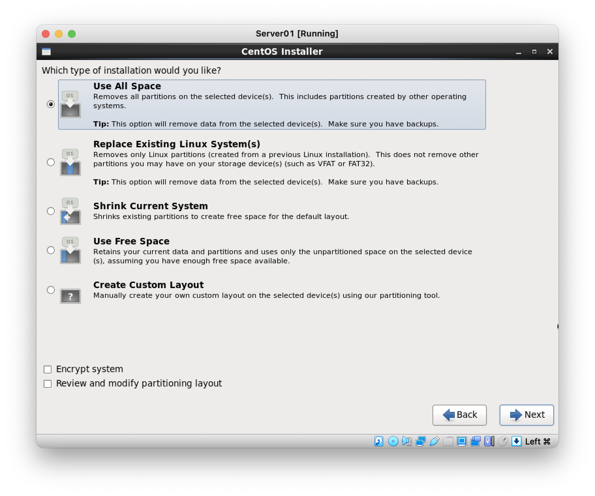Click the Replace Existing Linux System(s) heading
The width and height of the screenshot is (595, 496).
tap(177, 144)
